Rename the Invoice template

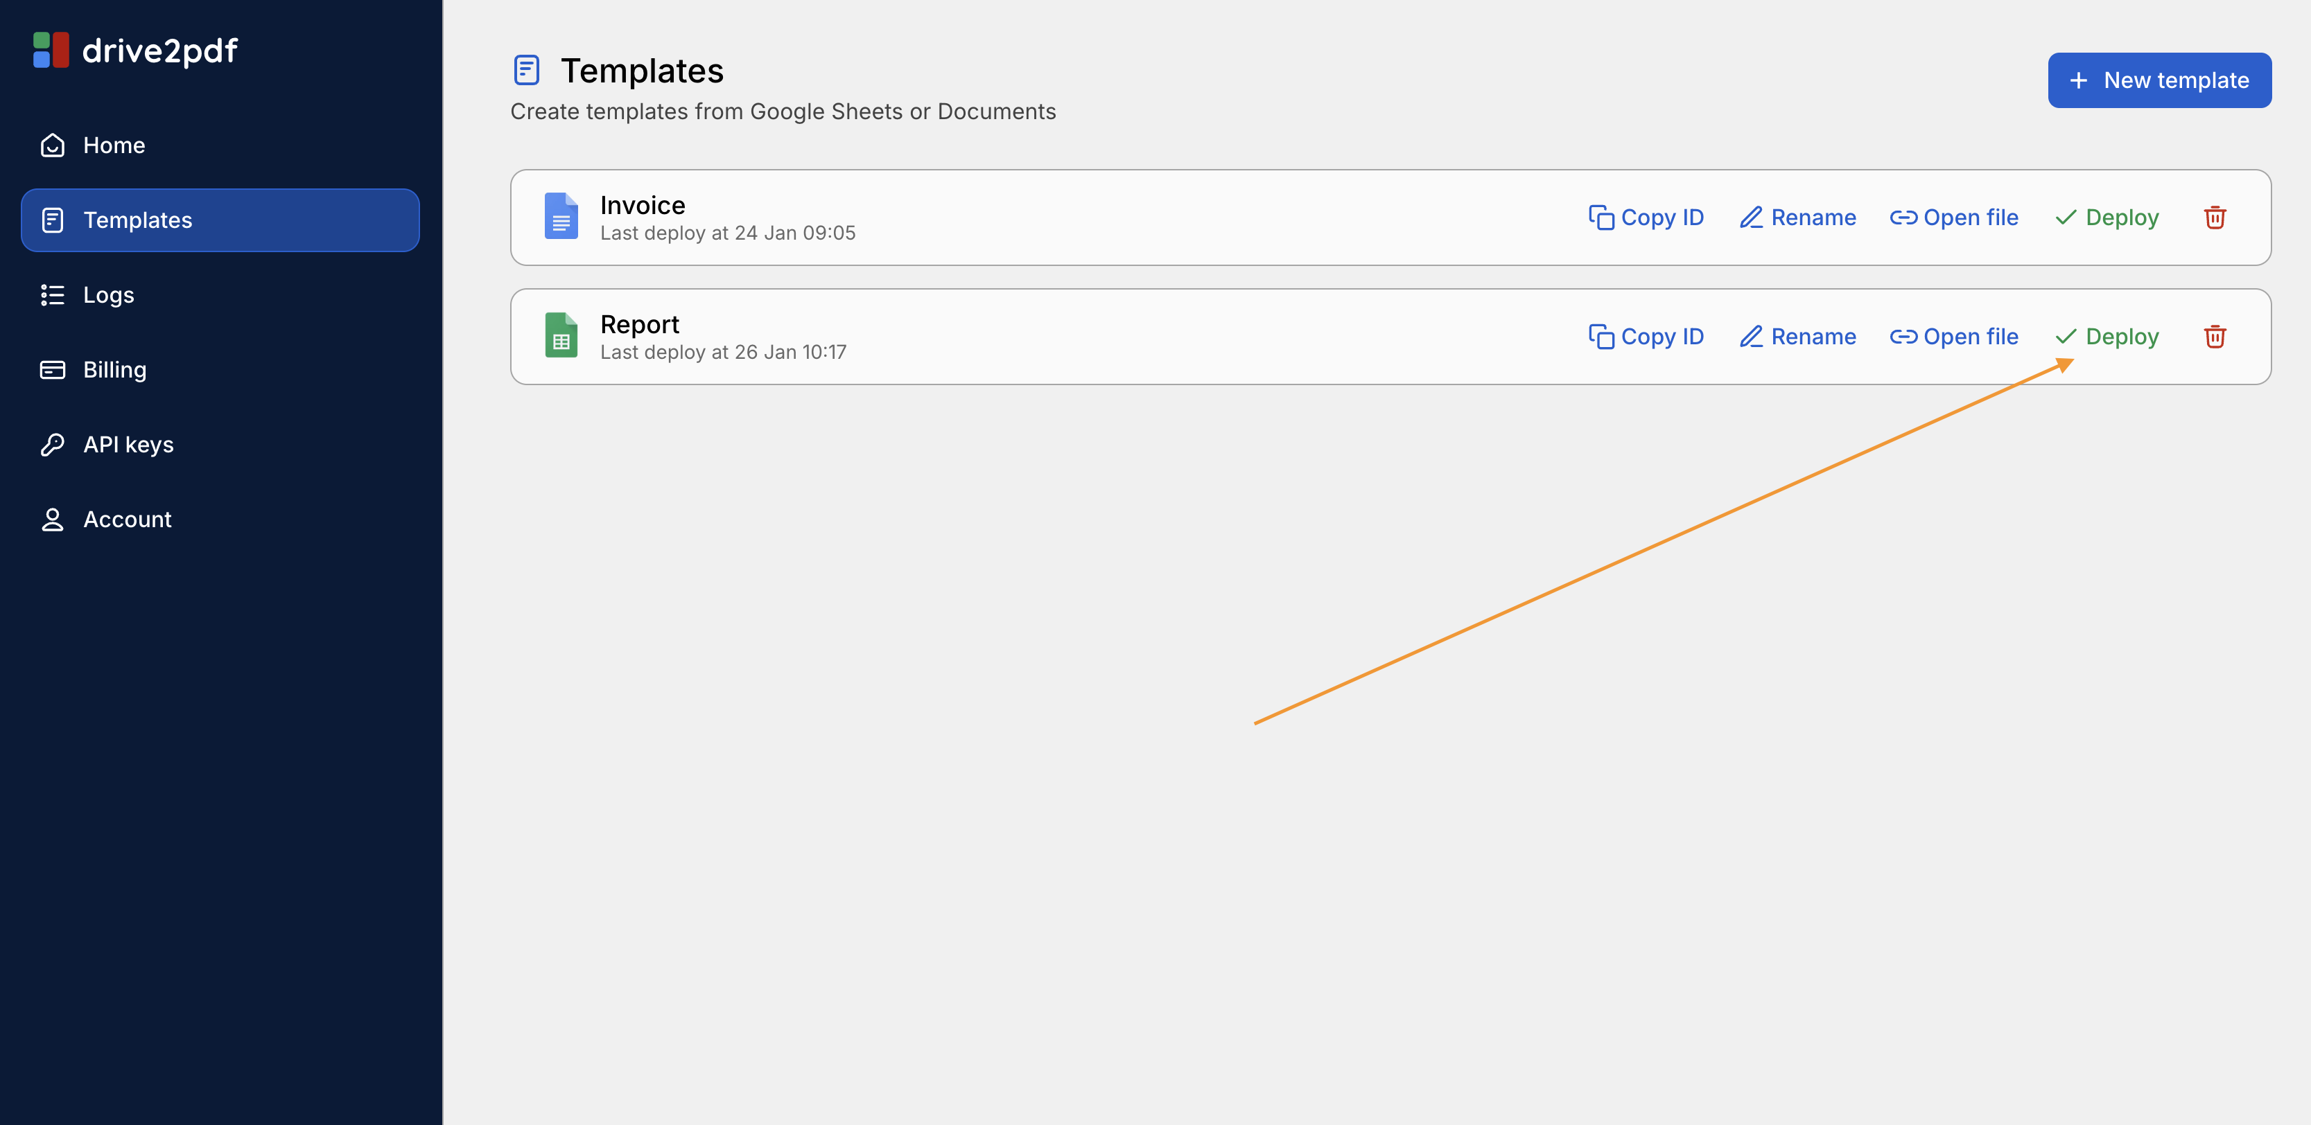tap(1797, 217)
